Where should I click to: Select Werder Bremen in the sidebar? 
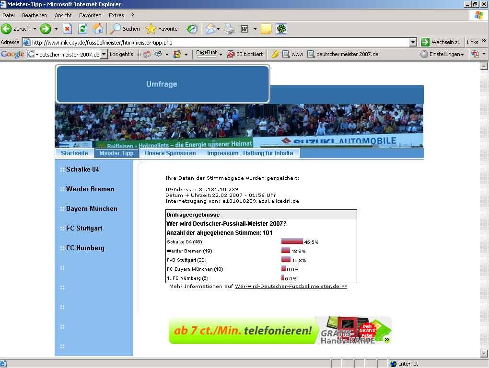pyautogui.click(x=90, y=189)
